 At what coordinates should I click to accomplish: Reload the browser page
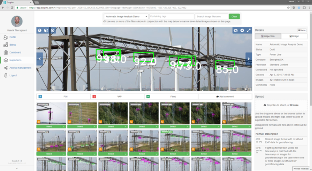(12, 8)
